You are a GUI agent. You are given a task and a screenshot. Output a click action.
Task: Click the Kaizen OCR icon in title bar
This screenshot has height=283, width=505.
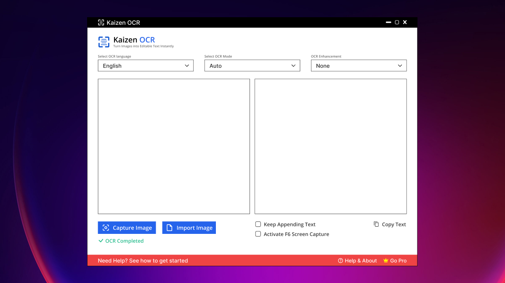point(101,23)
